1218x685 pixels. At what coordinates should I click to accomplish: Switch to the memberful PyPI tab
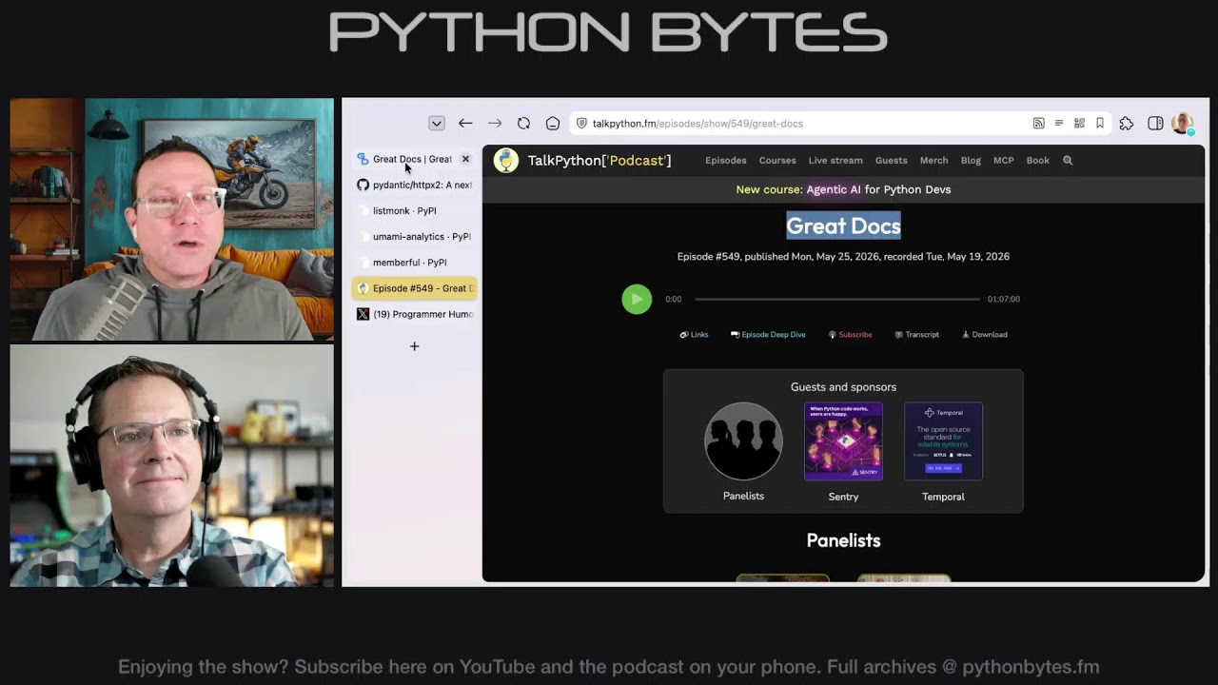pos(415,262)
